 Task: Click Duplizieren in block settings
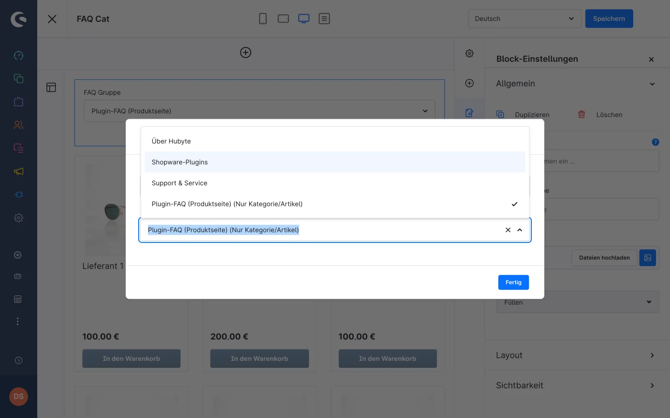pyautogui.click(x=523, y=115)
